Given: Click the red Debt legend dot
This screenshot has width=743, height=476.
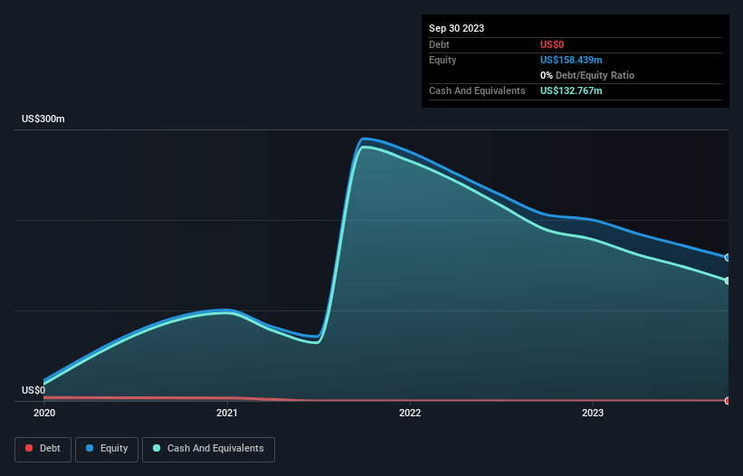Looking at the screenshot, I should pyautogui.click(x=29, y=448).
